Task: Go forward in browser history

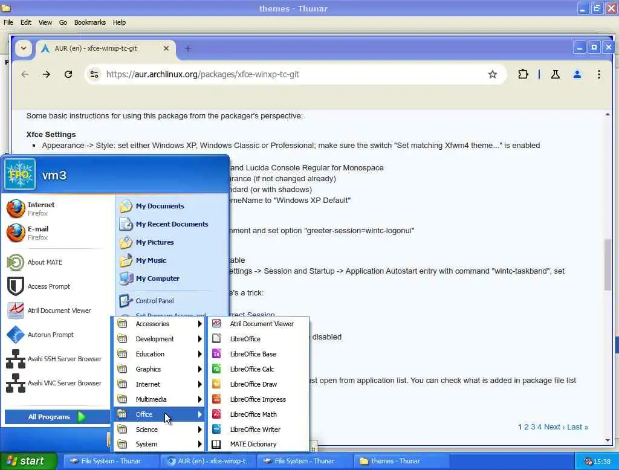Action: [x=46, y=74]
